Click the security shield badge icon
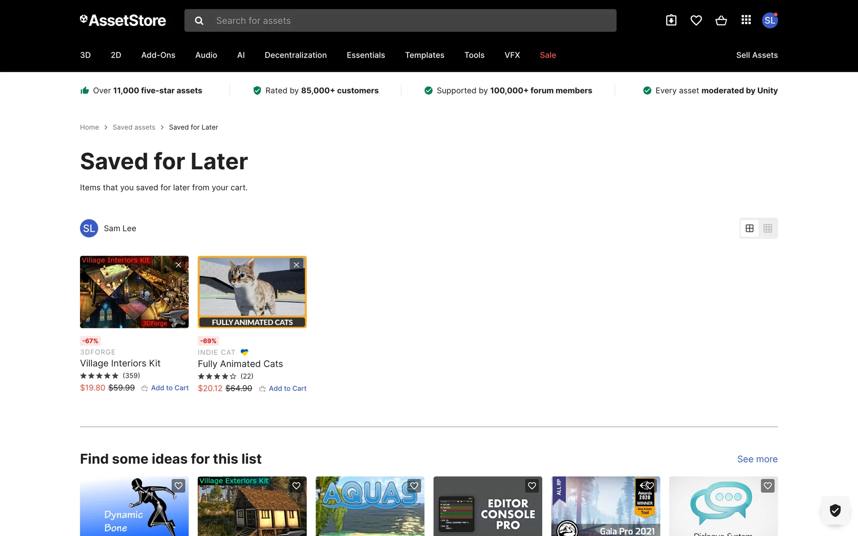 pos(835,510)
